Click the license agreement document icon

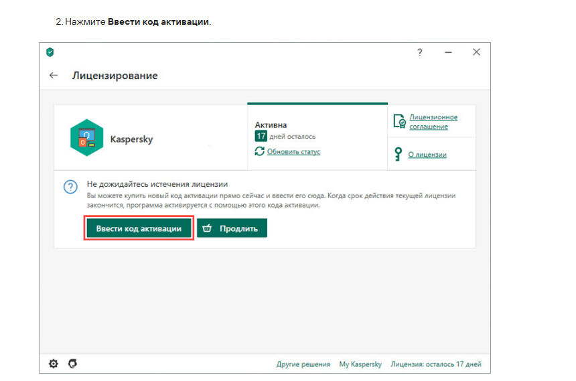tap(399, 121)
